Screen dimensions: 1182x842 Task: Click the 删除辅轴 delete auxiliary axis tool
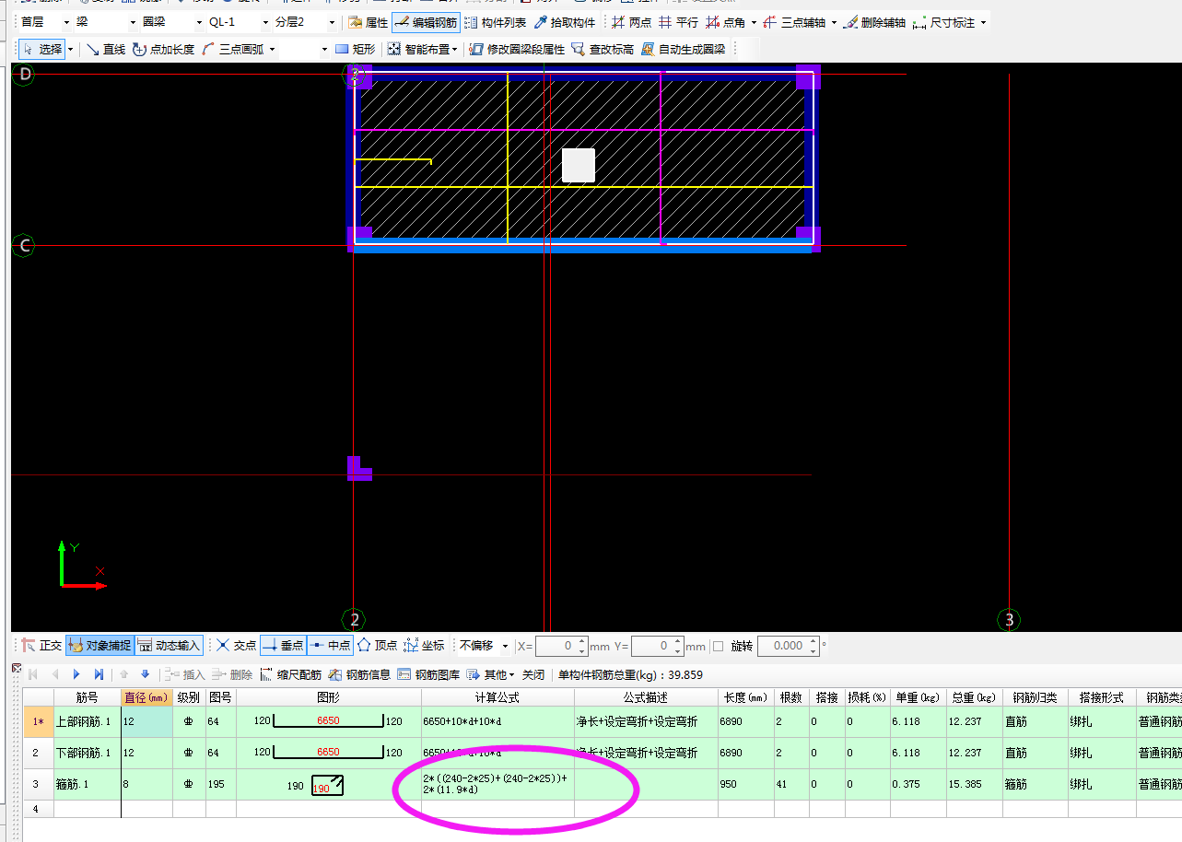tap(874, 22)
